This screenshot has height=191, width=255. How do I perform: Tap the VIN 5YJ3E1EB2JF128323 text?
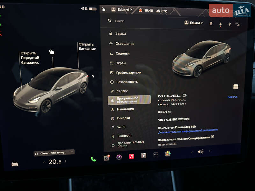[174, 119]
